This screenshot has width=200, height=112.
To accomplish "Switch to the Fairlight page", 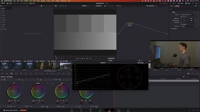I will [119, 110].
